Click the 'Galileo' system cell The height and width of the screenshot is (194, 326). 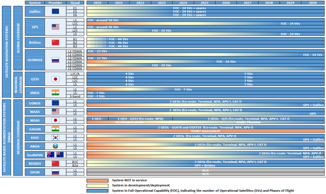(x=35, y=12)
